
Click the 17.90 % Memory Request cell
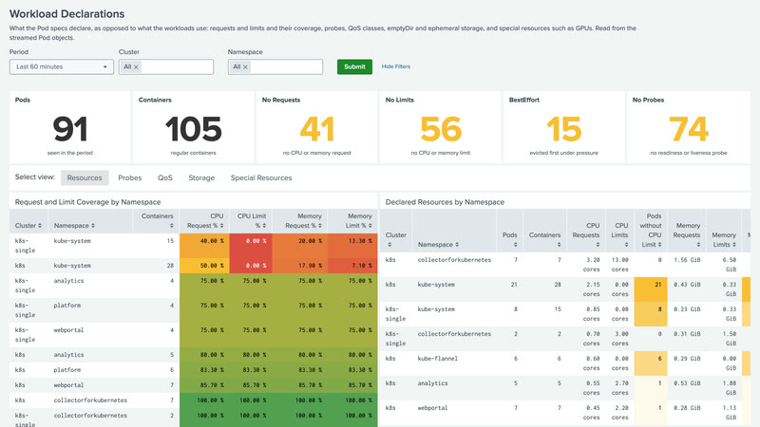pos(299,266)
